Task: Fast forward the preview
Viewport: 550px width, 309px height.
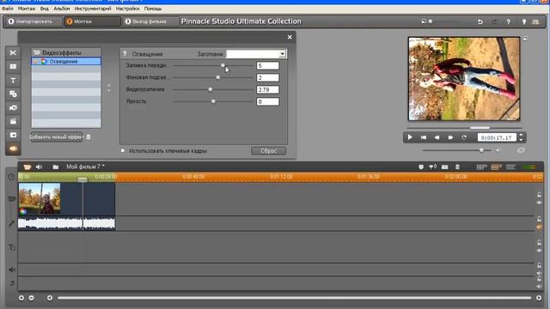Action: point(450,137)
